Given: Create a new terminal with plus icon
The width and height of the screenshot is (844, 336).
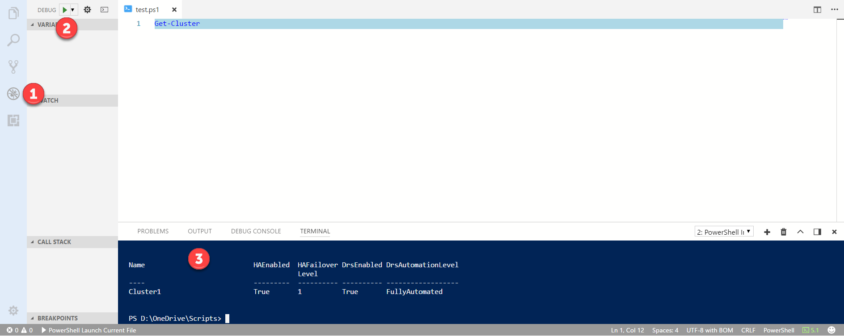Looking at the screenshot, I should pos(767,232).
